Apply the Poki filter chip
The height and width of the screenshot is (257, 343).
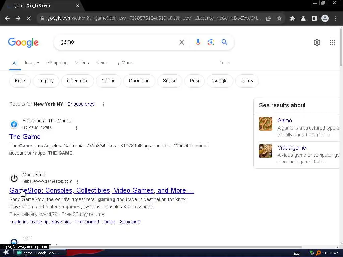click(x=195, y=81)
